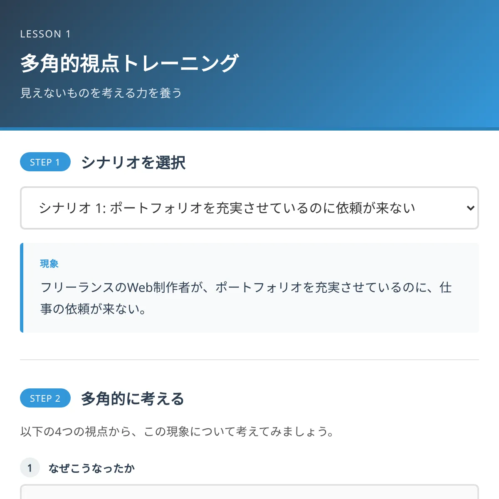Click the blue border under the header banner

click(249, 129)
